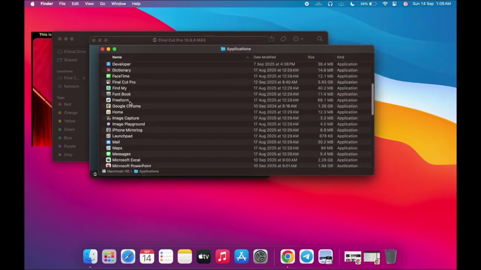
Task: Select the Home app entry
Action: pos(237,112)
